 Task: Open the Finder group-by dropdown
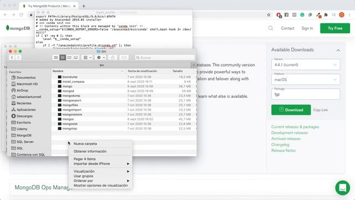pyautogui.click(x=87, y=57)
